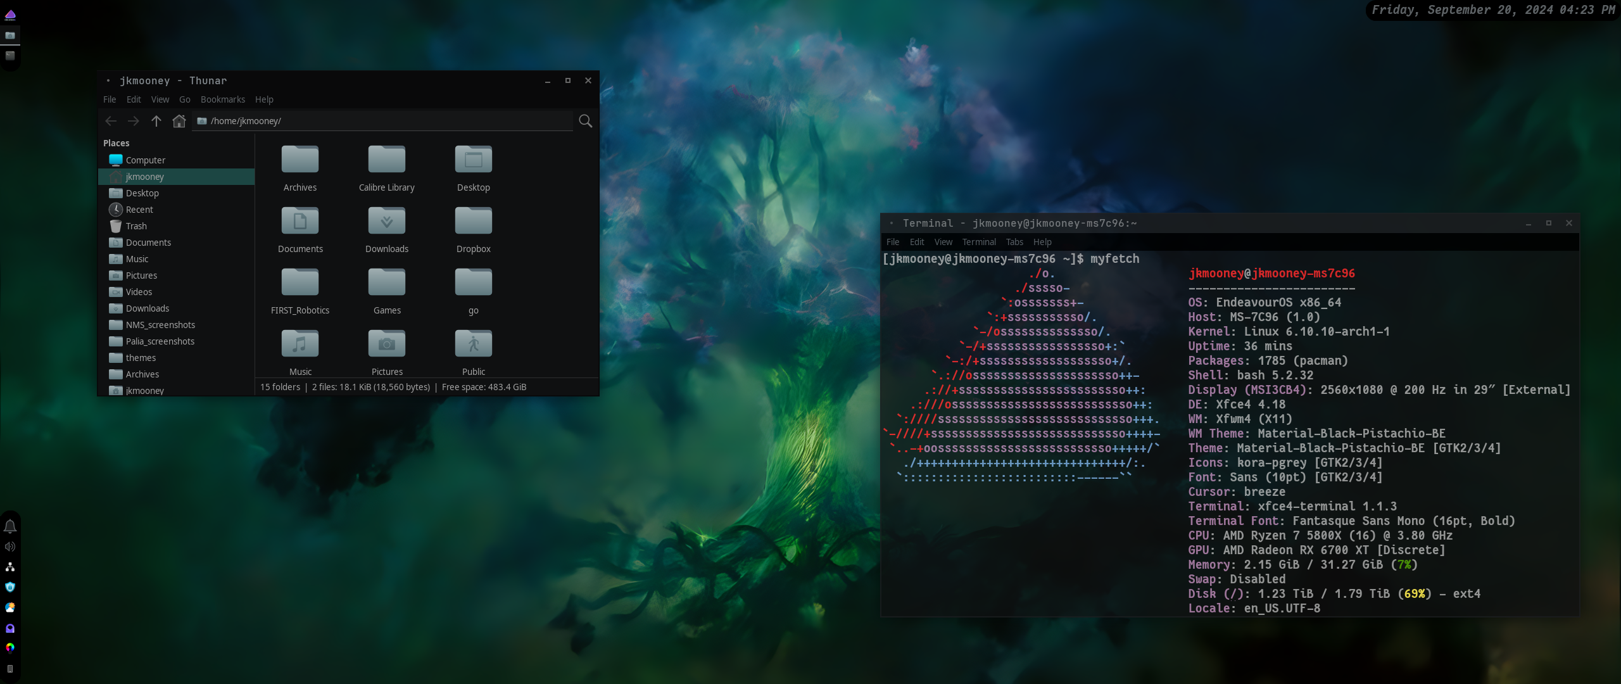Click the Thunar search magnifier icon
The image size is (1621, 684).
[x=586, y=121]
